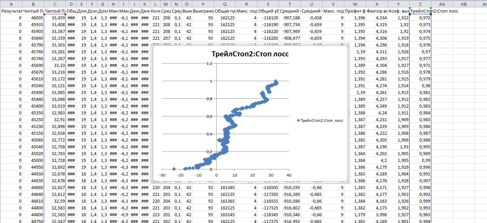Select cell with value -916,289
The height and width of the screenshot is (223, 487).
290,194
